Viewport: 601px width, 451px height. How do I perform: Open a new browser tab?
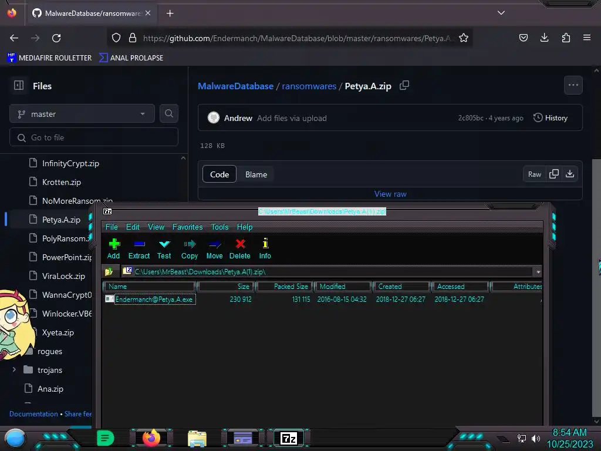point(170,14)
